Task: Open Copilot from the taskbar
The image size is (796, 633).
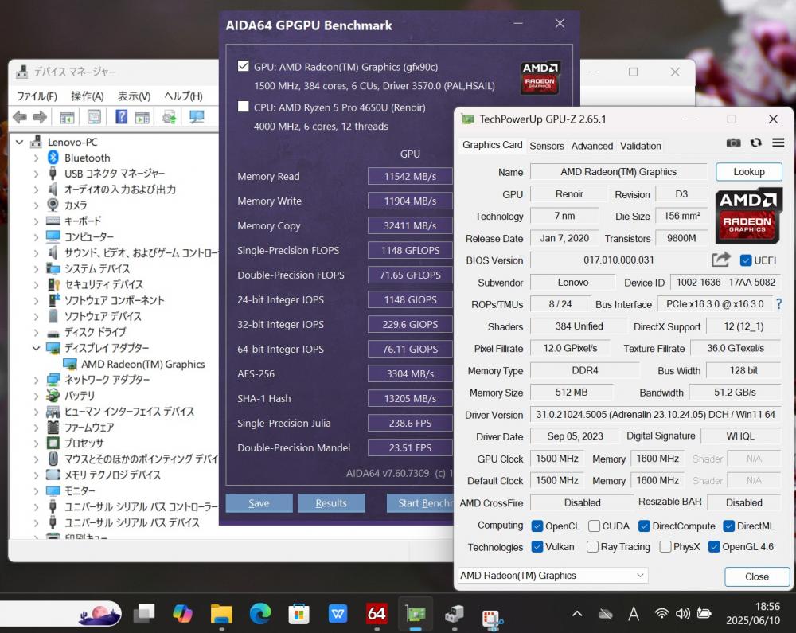Action: (182, 613)
